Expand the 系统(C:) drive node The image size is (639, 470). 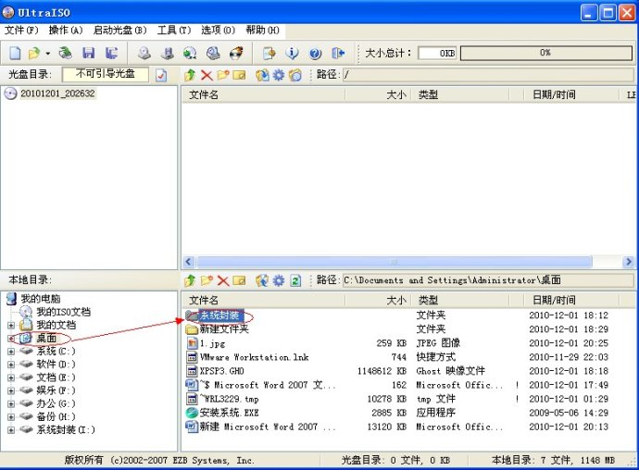click(x=11, y=351)
